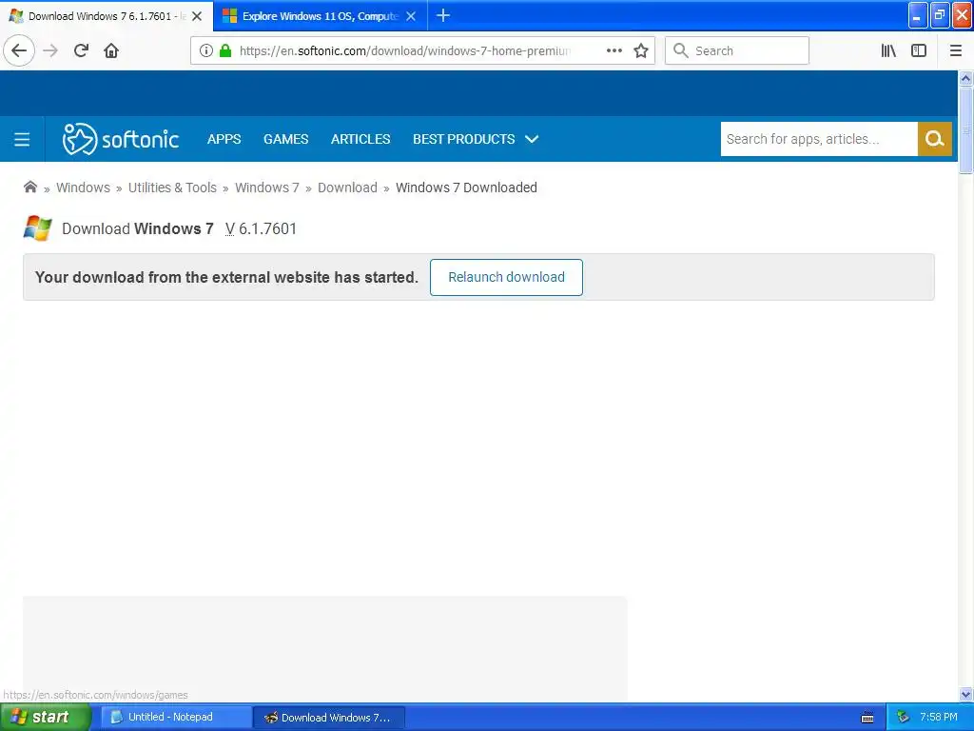Open page actions three-dot menu
Image resolution: width=974 pixels, height=731 pixels.
[x=614, y=50]
